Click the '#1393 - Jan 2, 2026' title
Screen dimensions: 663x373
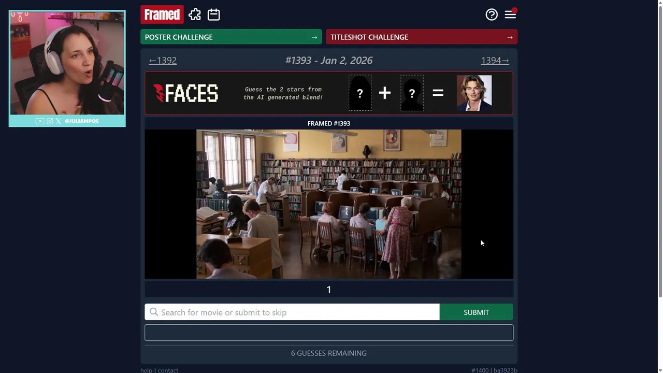pyautogui.click(x=329, y=60)
